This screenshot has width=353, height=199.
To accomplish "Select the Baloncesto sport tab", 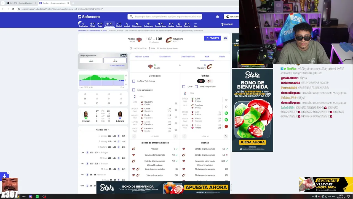I will (x=109, y=25).
